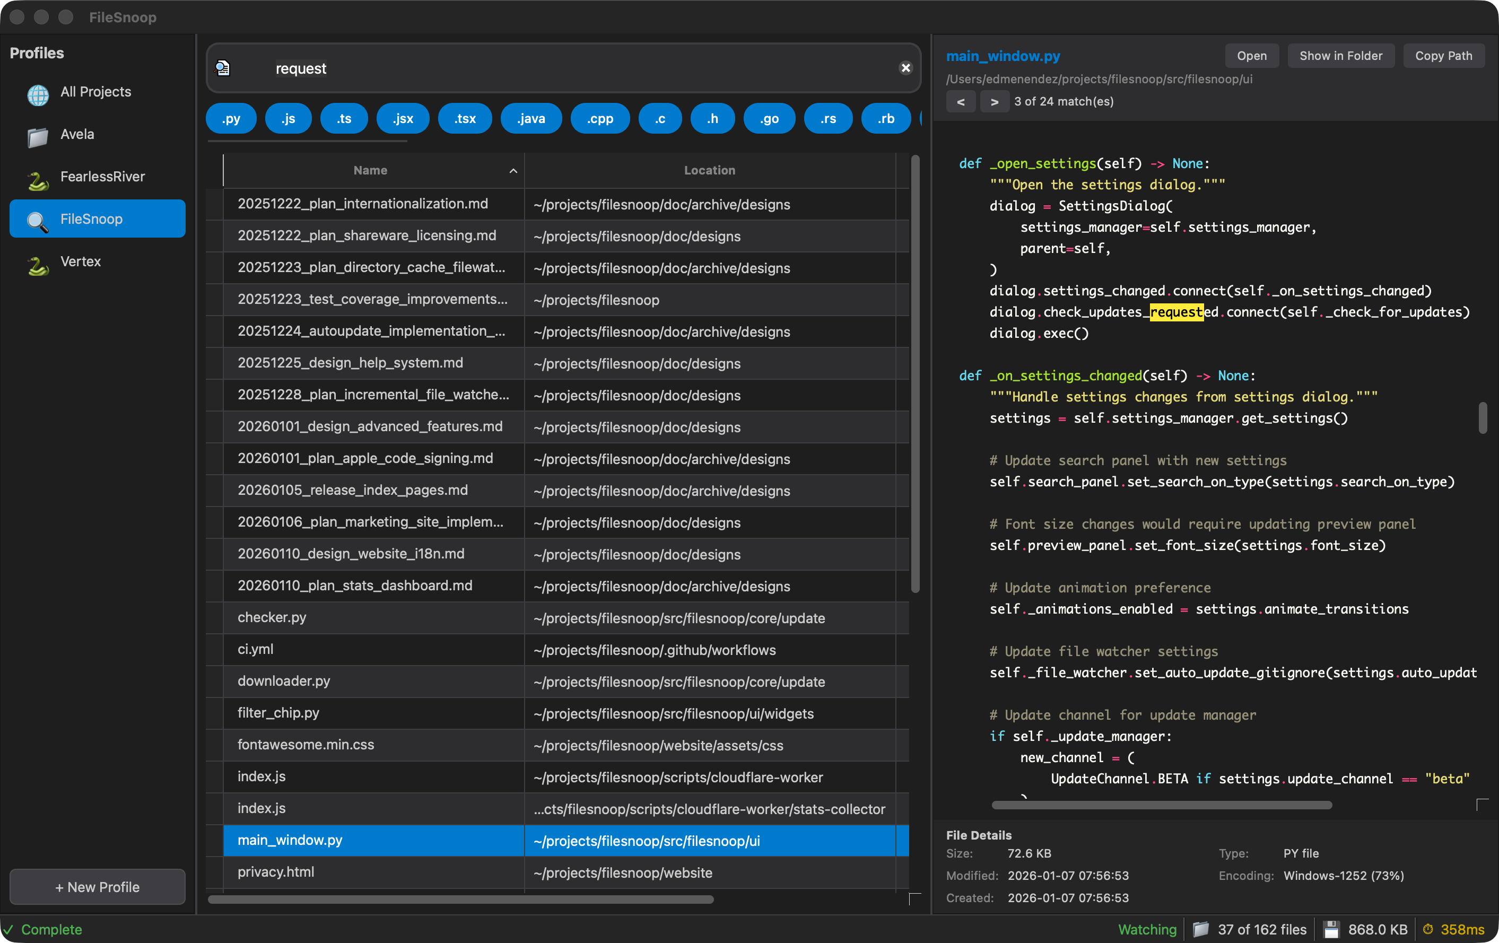Toggle the .py extension filter chip
Viewport: 1499px width, 943px height.
click(230, 118)
